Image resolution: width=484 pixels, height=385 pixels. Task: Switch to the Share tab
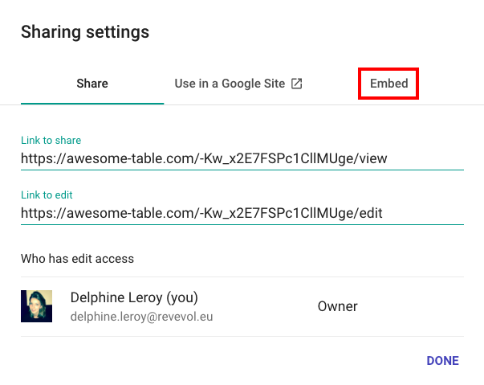click(x=92, y=84)
